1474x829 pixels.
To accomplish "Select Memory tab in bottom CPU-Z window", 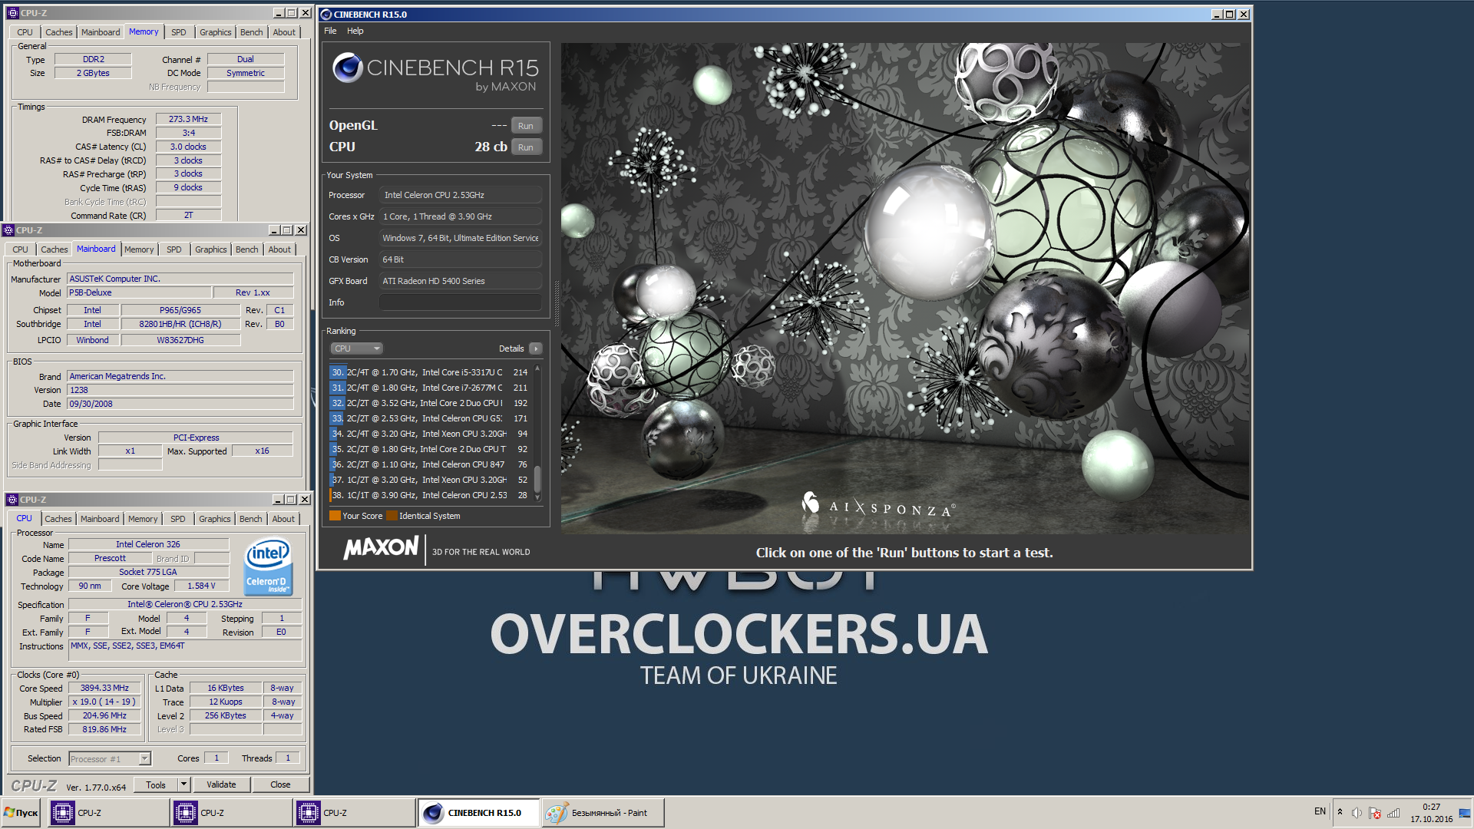I will 143,519.
